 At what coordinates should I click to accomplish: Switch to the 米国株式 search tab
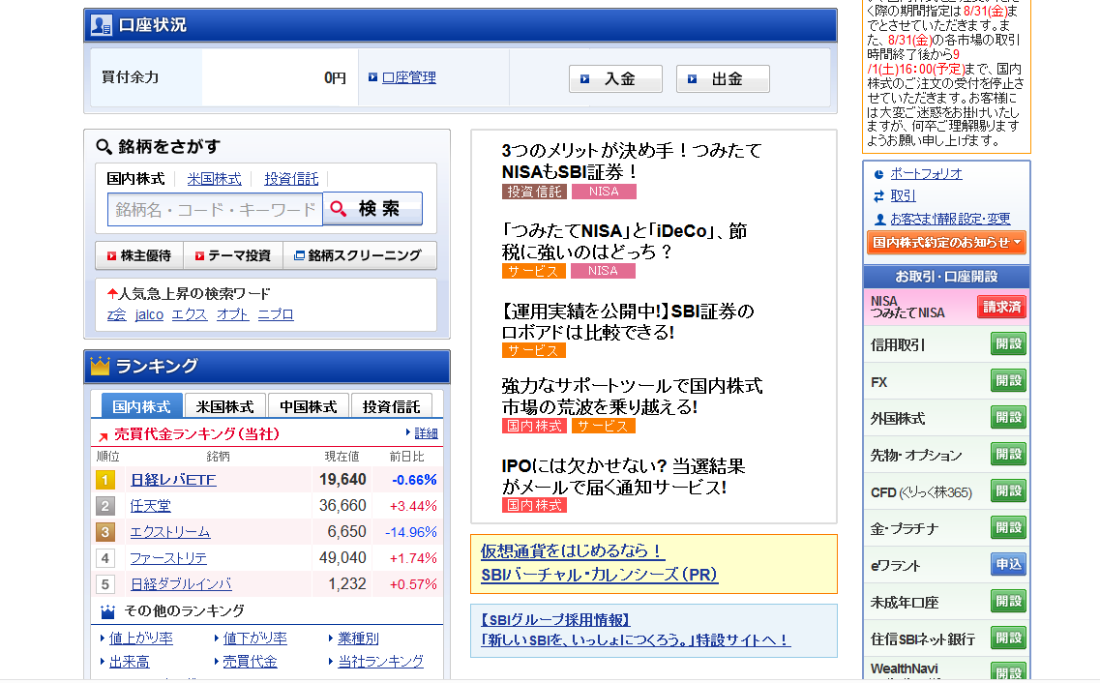click(x=214, y=179)
